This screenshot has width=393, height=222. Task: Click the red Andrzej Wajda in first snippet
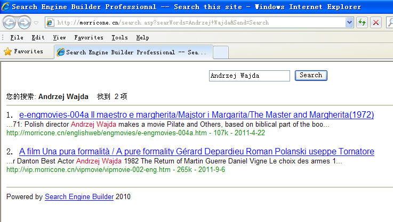(x=93, y=125)
